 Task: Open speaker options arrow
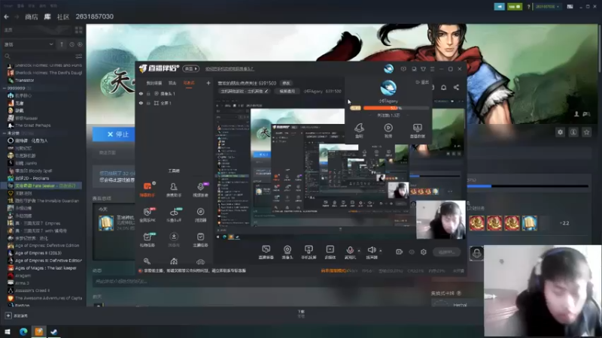(381, 251)
